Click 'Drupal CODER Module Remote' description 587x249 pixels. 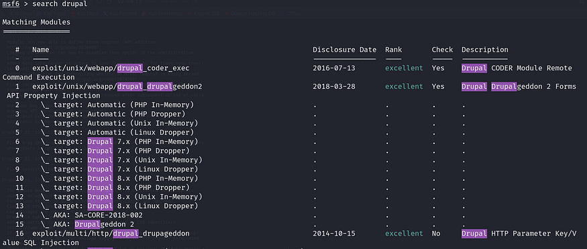pyautogui.click(x=517, y=68)
